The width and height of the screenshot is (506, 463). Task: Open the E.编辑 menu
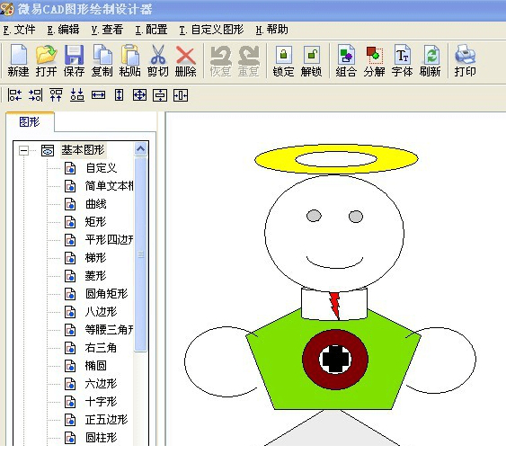point(63,30)
